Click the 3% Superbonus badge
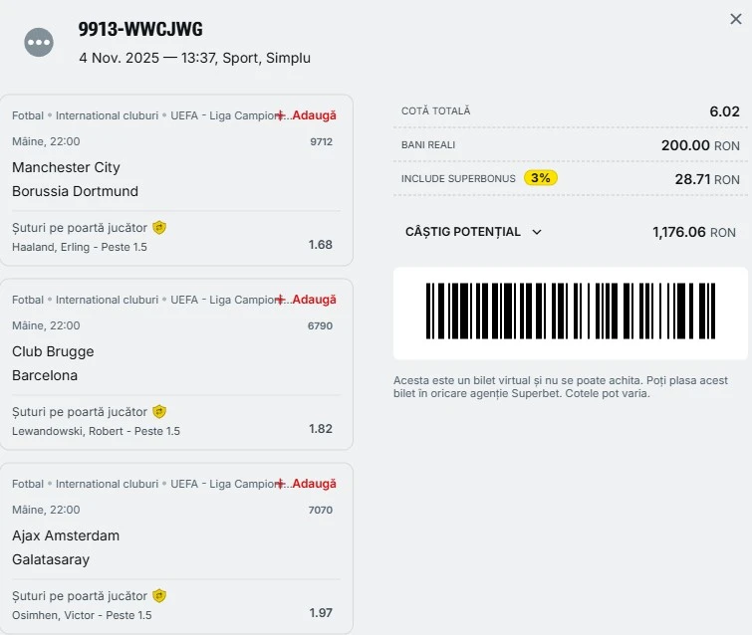Viewport: 752px width, 635px height. 540,178
